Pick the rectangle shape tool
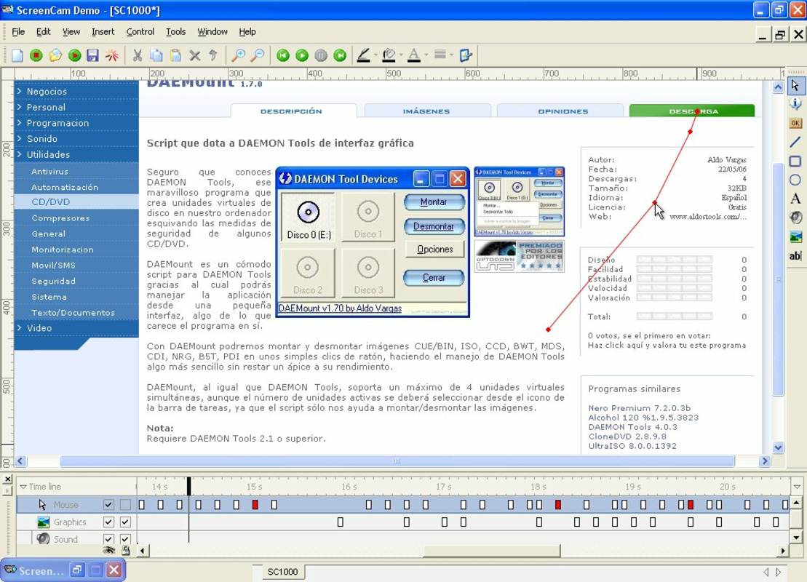The width and height of the screenshot is (807, 582). [x=795, y=161]
